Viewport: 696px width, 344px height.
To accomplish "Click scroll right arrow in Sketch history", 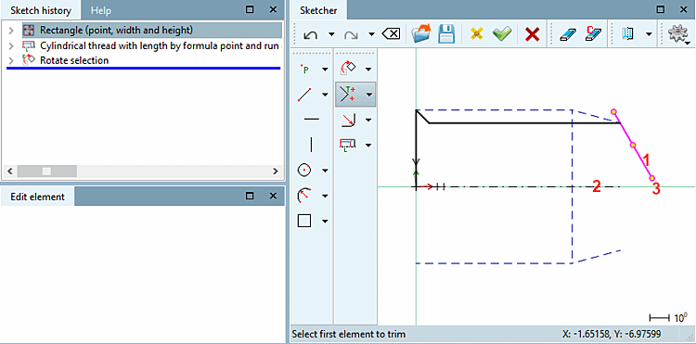I will (276, 171).
